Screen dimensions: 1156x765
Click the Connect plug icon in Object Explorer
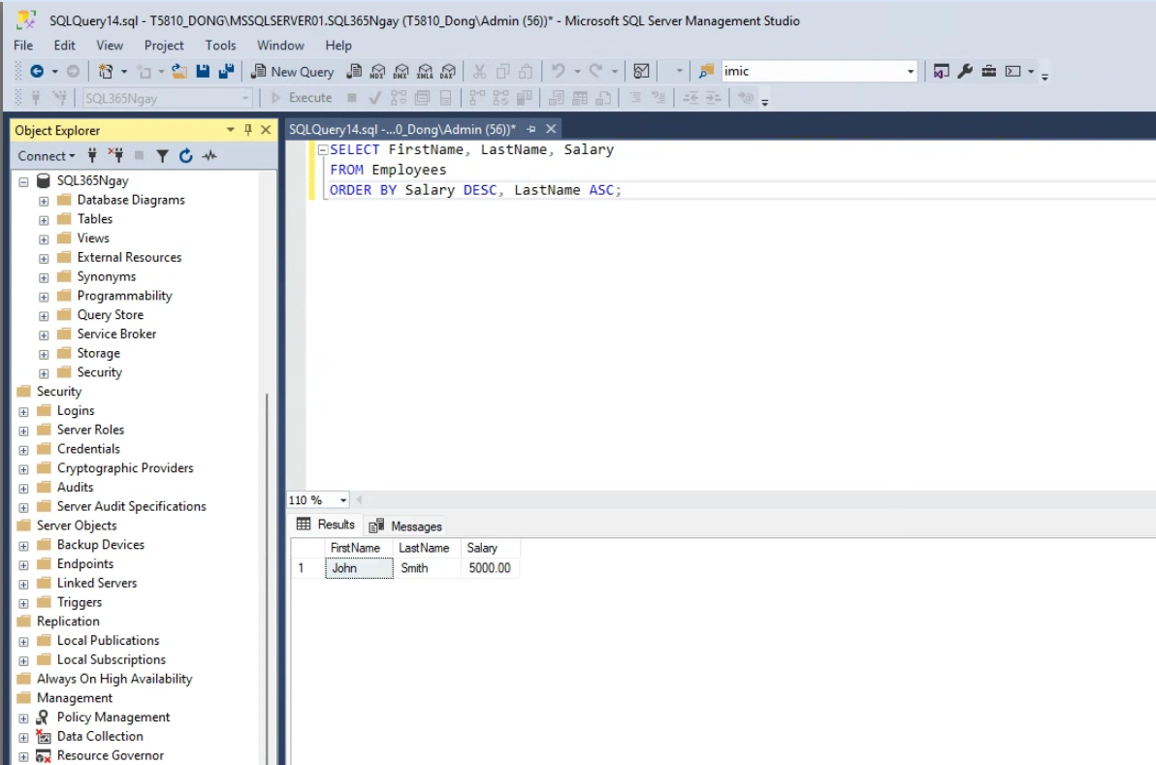(x=92, y=156)
